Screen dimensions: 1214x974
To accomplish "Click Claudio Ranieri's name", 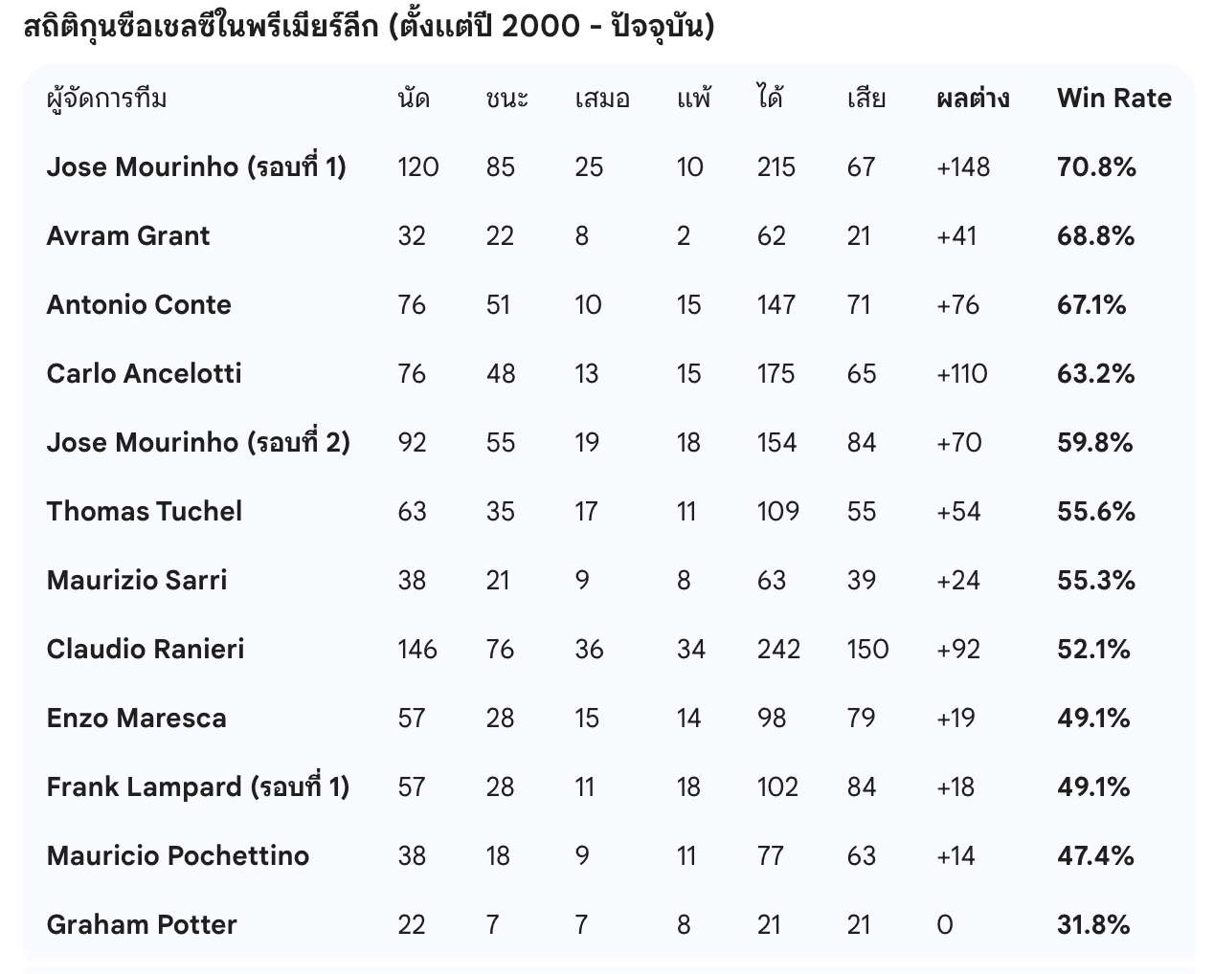I will tap(145, 650).
